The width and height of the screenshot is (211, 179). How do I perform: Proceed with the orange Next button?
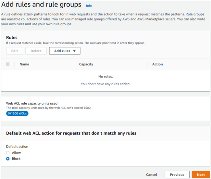201,174
